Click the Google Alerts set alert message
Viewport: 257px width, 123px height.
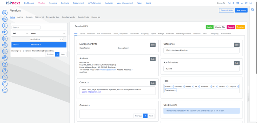click(x=202, y=111)
